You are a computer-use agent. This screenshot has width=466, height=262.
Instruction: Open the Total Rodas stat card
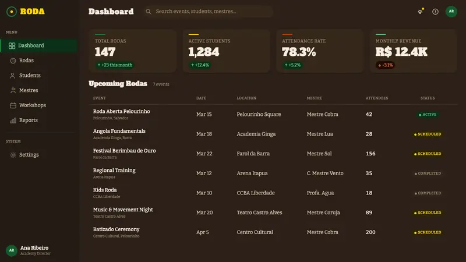[x=133, y=51]
